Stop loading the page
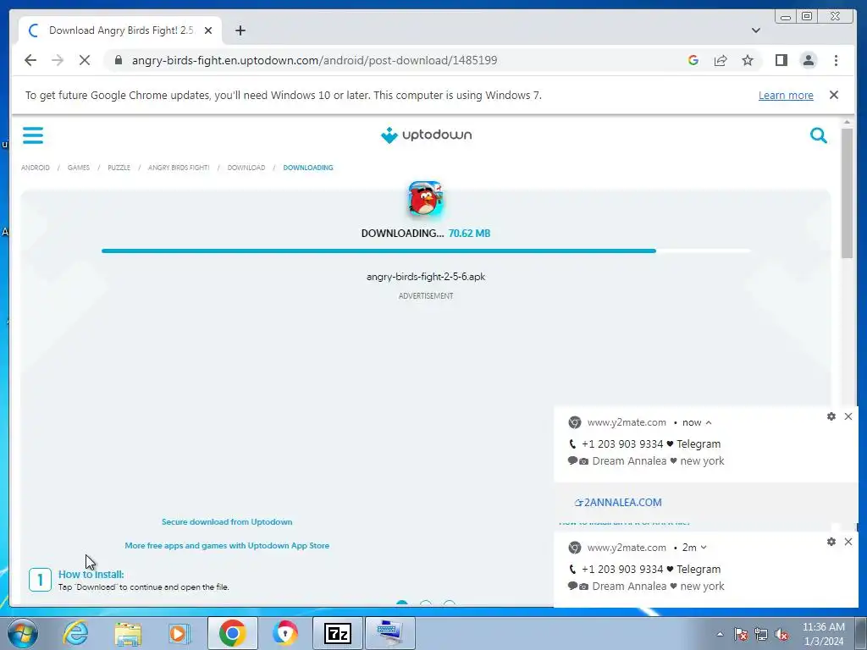Viewport: 867px width, 650px height. 85,60
